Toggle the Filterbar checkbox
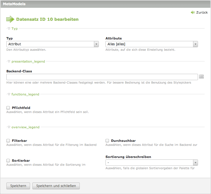The image size is (211, 194). click(8, 141)
